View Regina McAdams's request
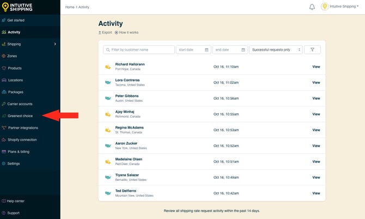The height and width of the screenshot is (219, 365). tap(316, 130)
